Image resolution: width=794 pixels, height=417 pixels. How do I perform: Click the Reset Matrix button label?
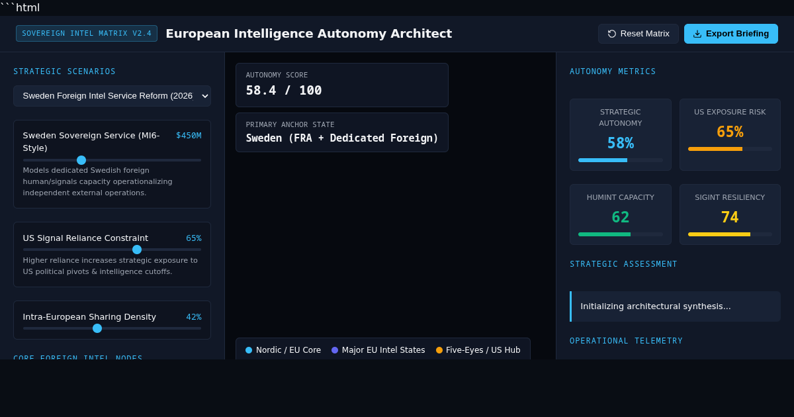[645, 34]
